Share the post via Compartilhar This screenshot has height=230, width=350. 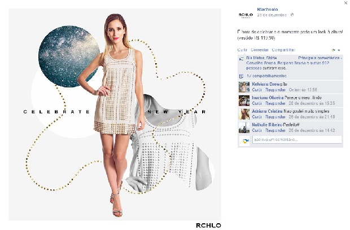click(283, 50)
